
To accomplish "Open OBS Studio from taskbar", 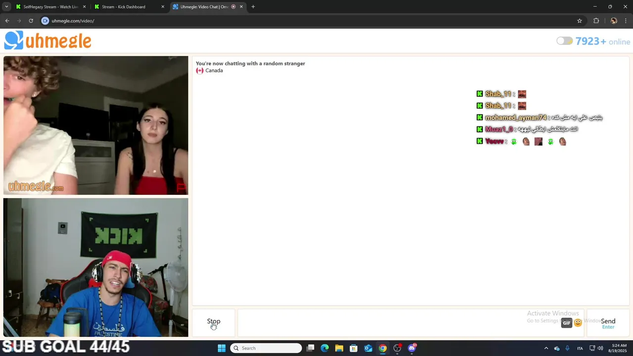I will click(397, 348).
